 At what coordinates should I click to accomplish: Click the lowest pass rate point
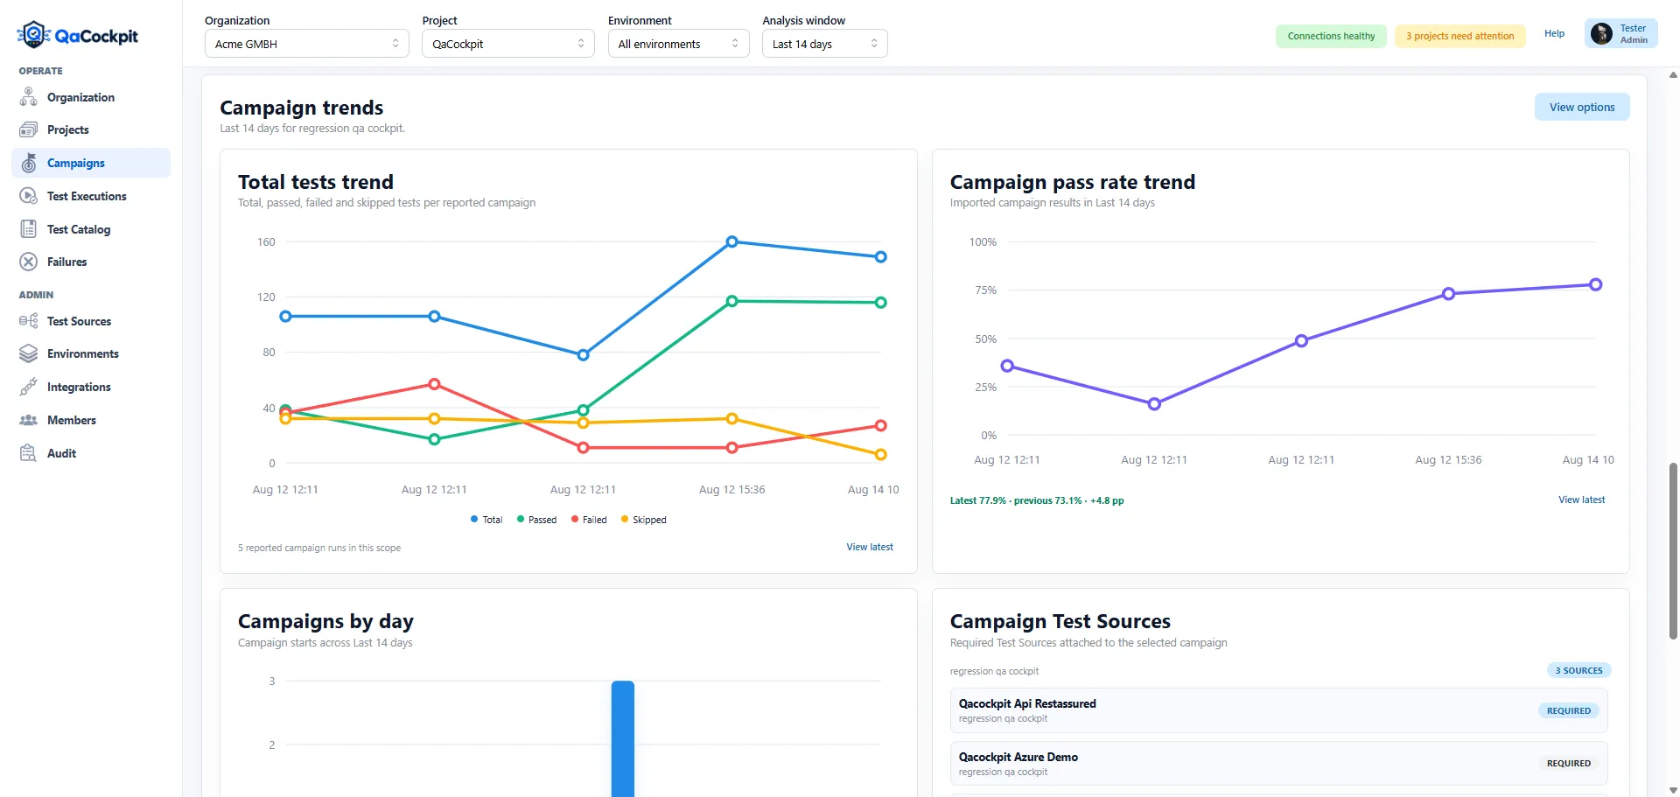point(1154,404)
